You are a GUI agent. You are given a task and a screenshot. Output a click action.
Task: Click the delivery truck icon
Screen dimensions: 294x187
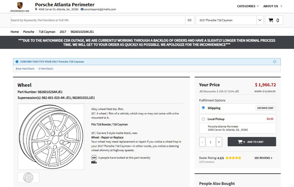pyautogui.click(x=94, y=162)
